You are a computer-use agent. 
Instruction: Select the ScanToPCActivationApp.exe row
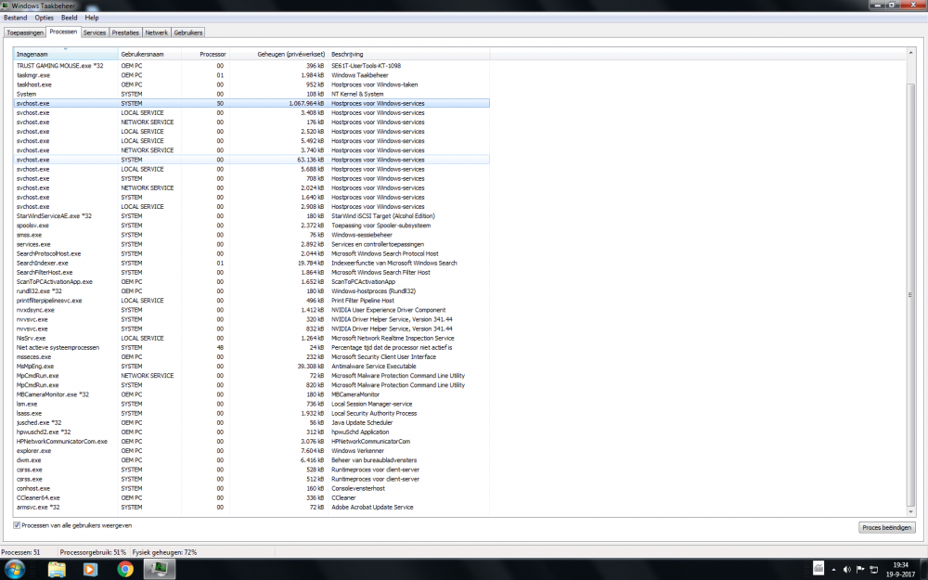[251, 282]
